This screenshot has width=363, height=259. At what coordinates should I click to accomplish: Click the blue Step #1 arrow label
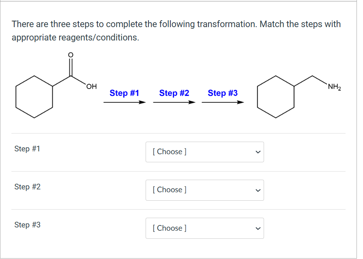[125, 93]
